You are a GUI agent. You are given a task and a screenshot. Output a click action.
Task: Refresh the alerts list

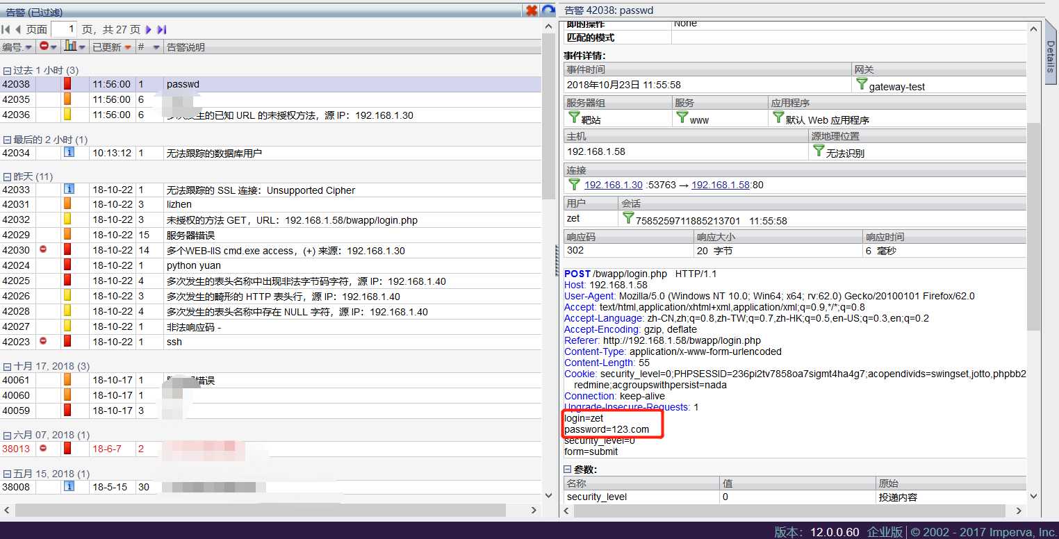click(x=548, y=10)
